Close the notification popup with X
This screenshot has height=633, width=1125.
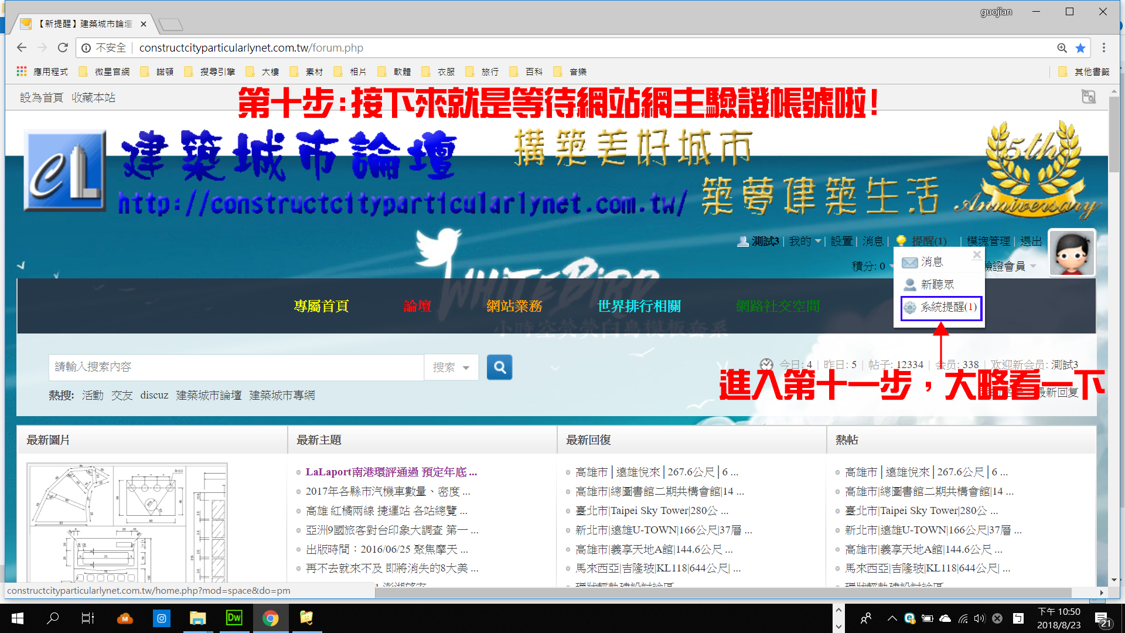(x=976, y=254)
